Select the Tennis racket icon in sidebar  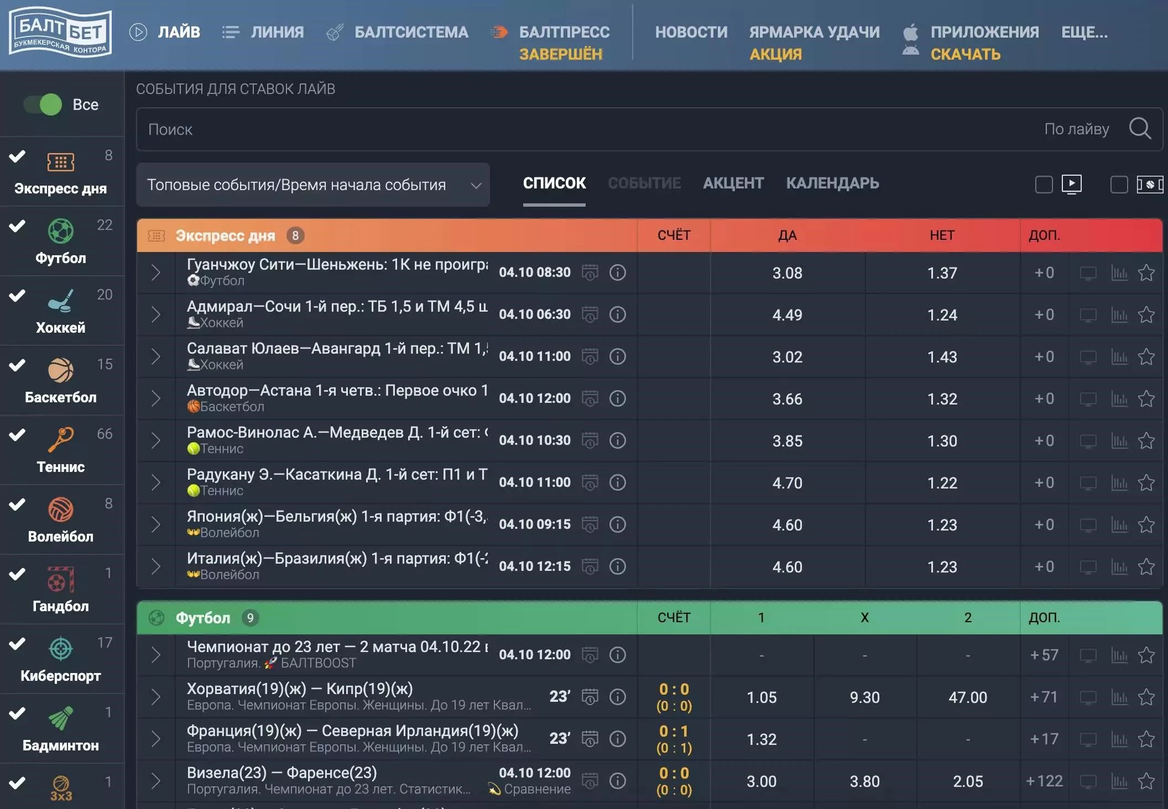tap(61, 440)
